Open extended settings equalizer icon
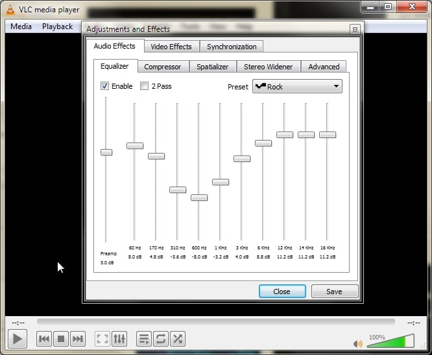 coord(119,339)
